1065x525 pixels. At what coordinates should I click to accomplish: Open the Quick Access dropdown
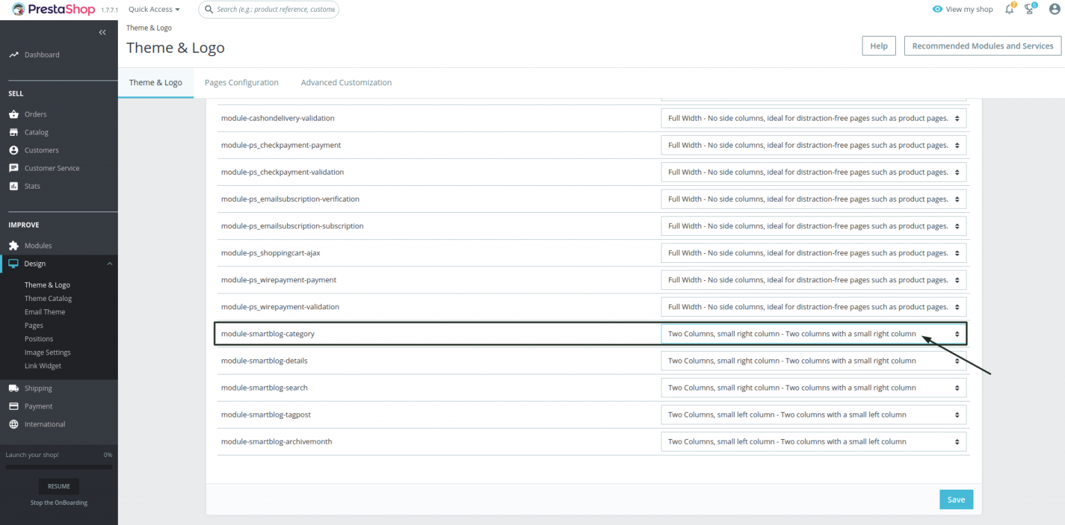(x=153, y=9)
